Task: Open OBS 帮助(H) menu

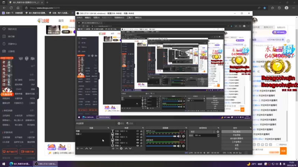Action: point(138,17)
